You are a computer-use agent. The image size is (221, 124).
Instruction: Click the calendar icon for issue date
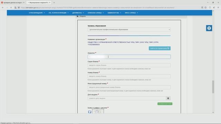pos(168,98)
